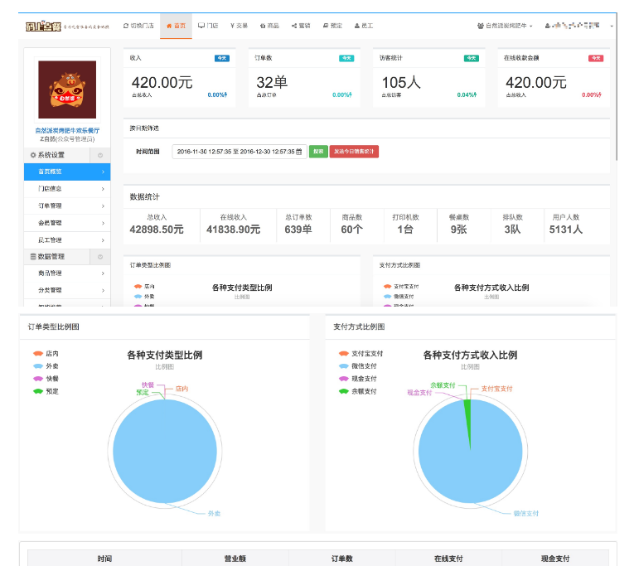Open 交易 via its yen icon

[232, 26]
